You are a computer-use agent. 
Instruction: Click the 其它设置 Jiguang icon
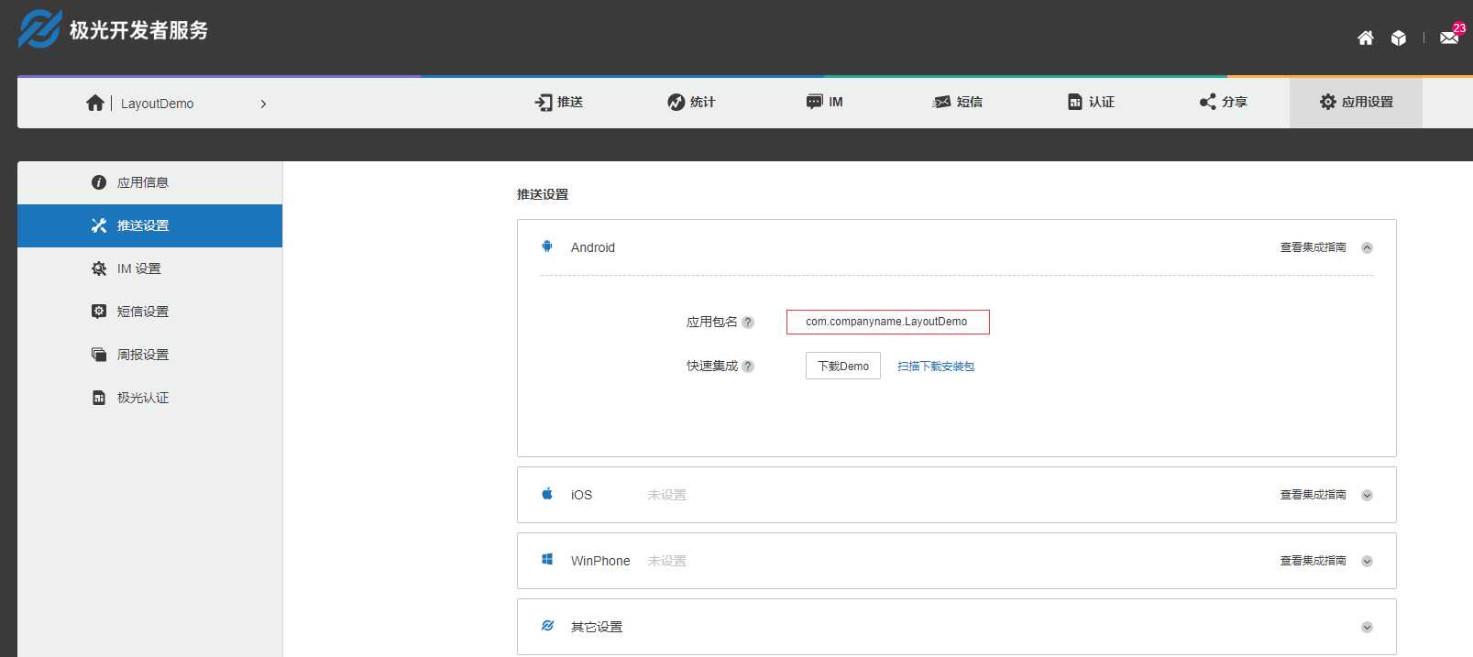click(x=547, y=626)
